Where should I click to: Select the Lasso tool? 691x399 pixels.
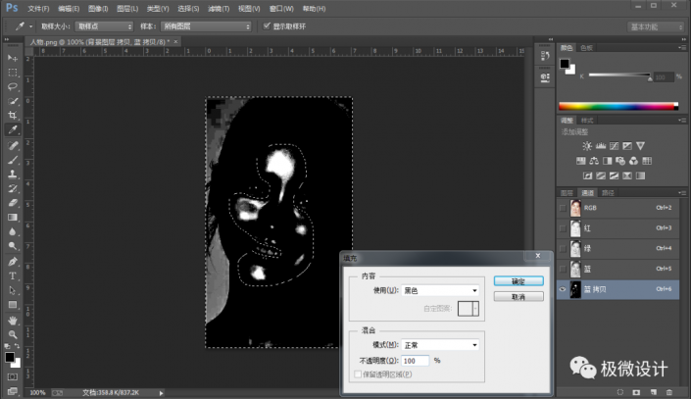13,86
